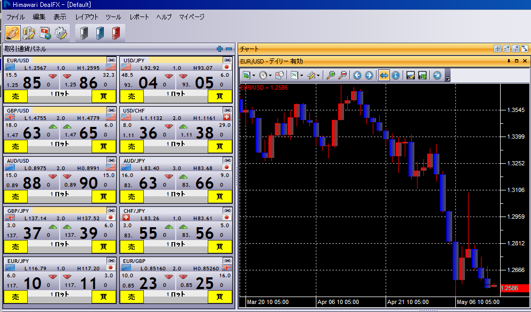Image resolution: width=531 pixels, height=312 pixels.
Task: Click the zoom out magnifier on chart toolbar
Action: [x=342, y=76]
